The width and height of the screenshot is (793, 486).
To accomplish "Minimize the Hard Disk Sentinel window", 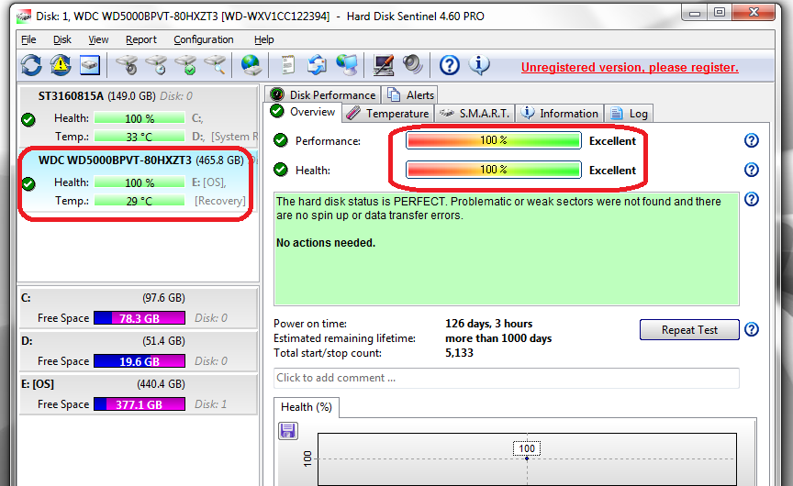I will (x=695, y=13).
